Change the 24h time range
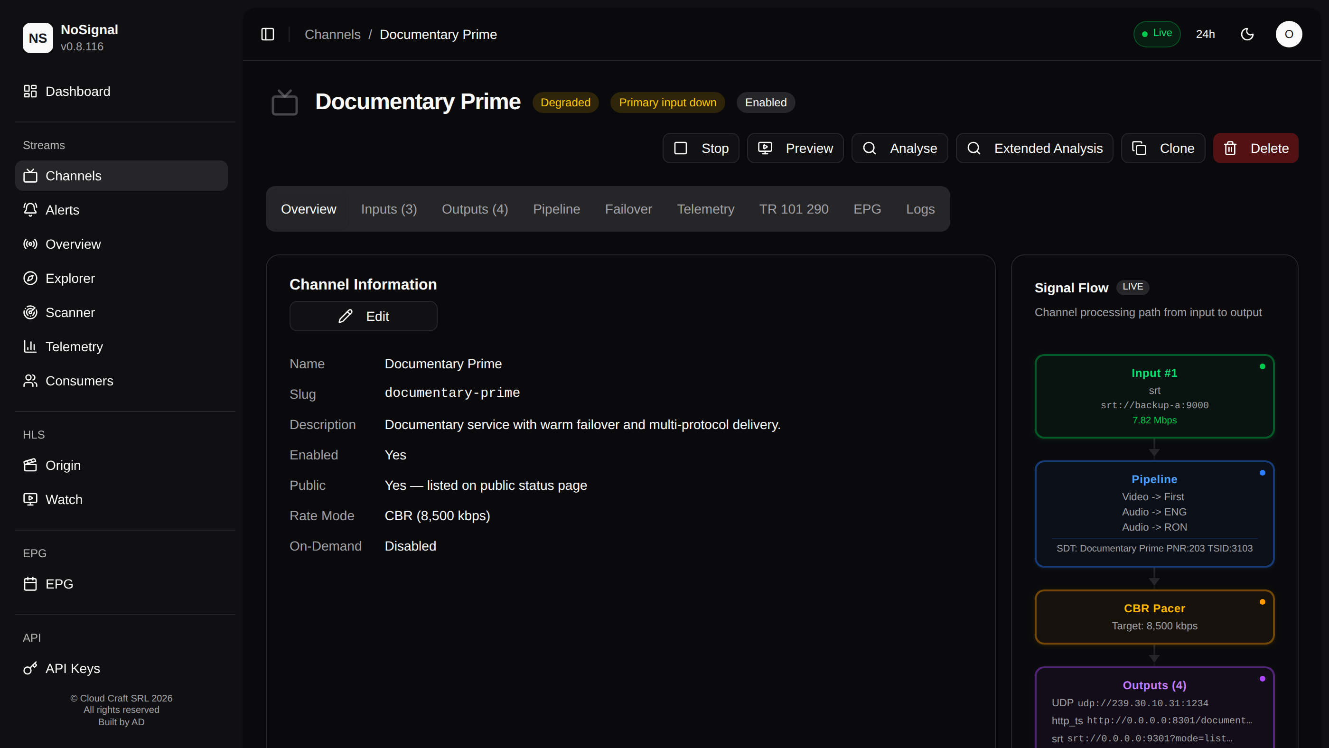Screen dimensions: 1329x748 pyautogui.click(x=1205, y=34)
